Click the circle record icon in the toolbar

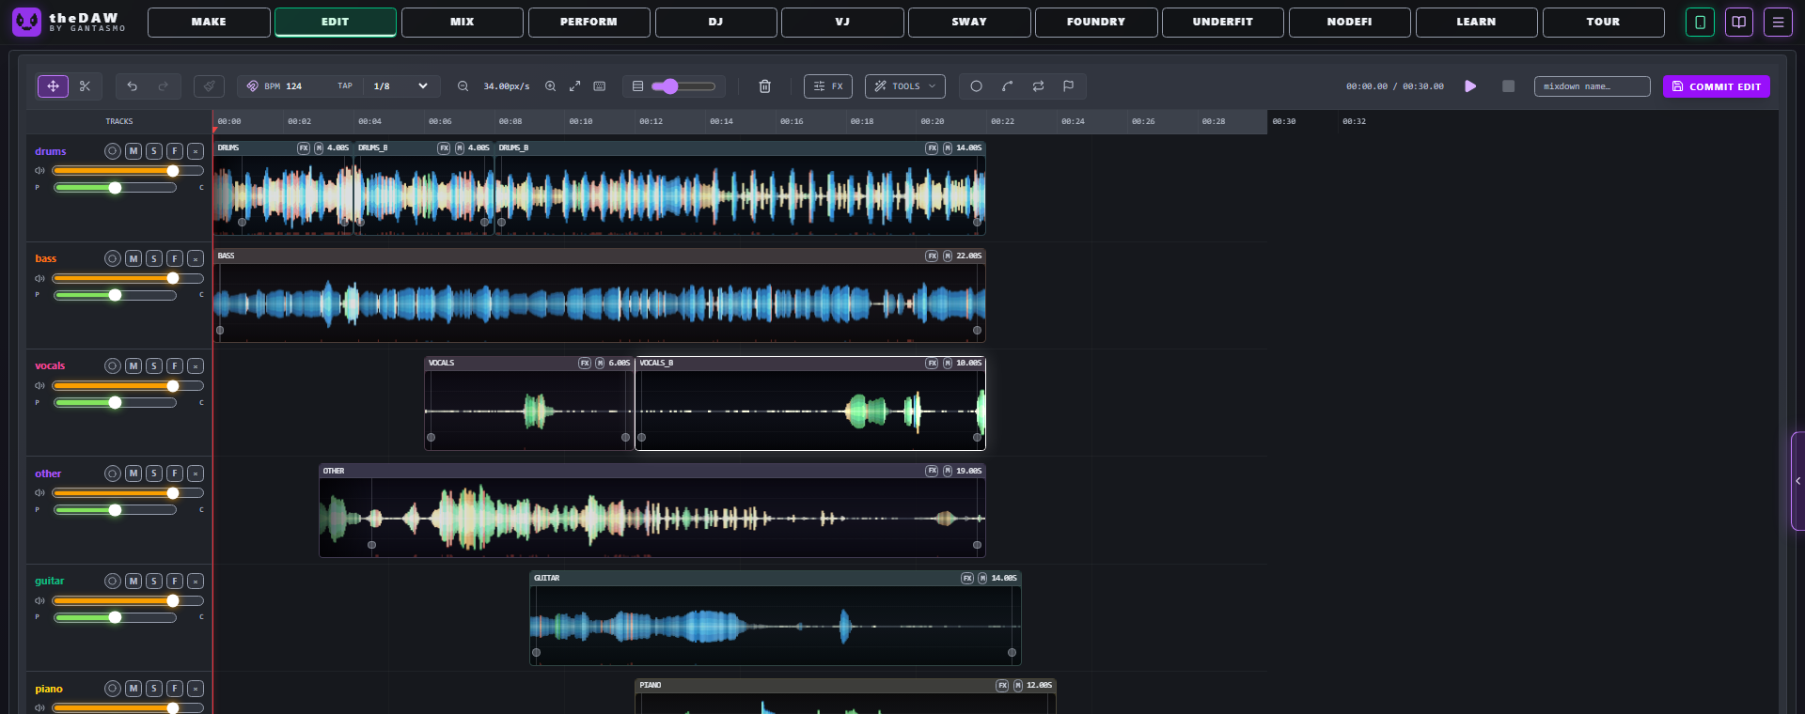pos(977,86)
